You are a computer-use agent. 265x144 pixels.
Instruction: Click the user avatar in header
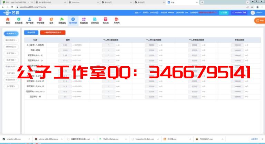(253, 13)
